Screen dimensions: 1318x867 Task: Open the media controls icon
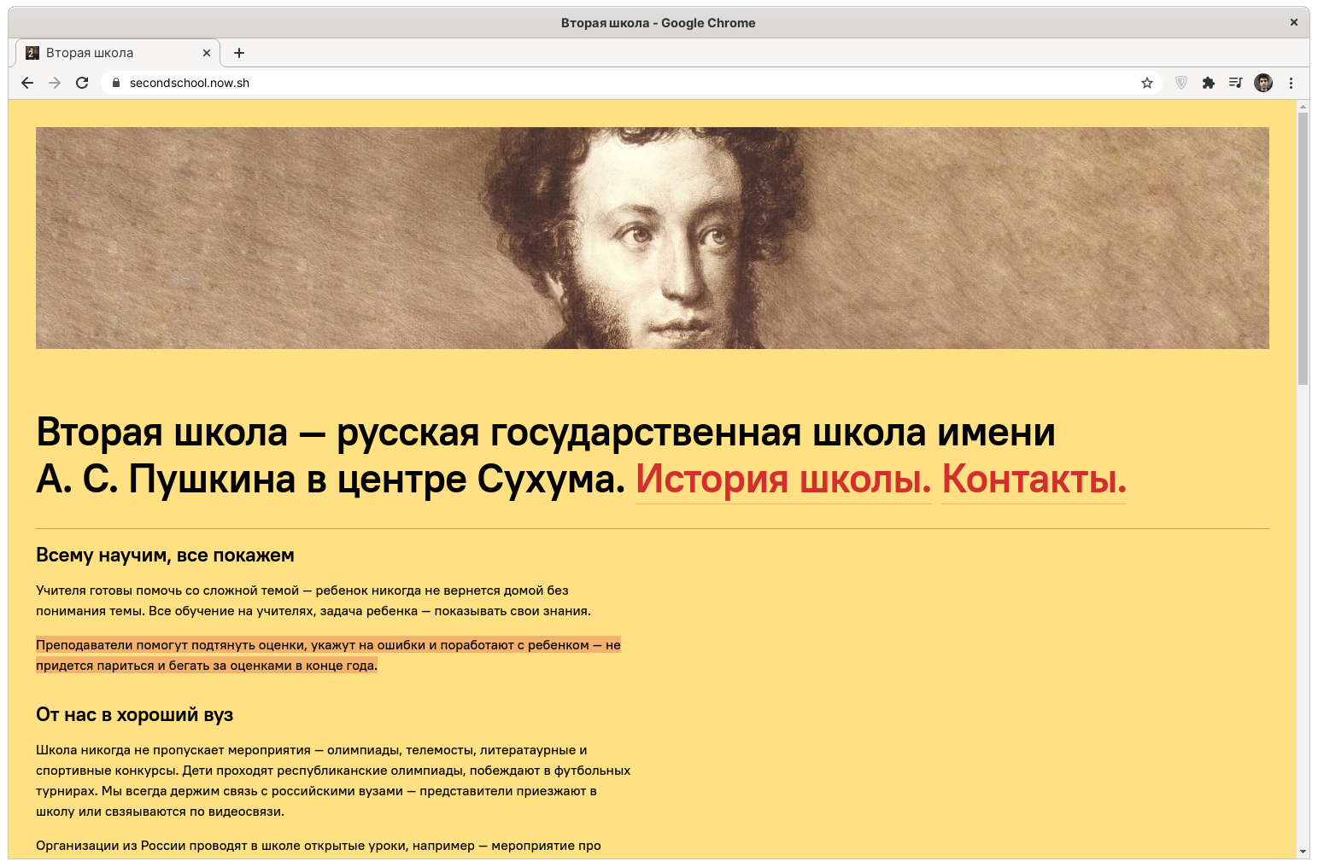click(x=1236, y=83)
